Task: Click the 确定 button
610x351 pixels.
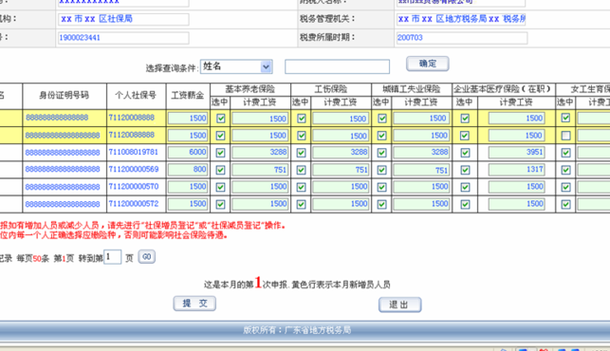Action: 428,64
